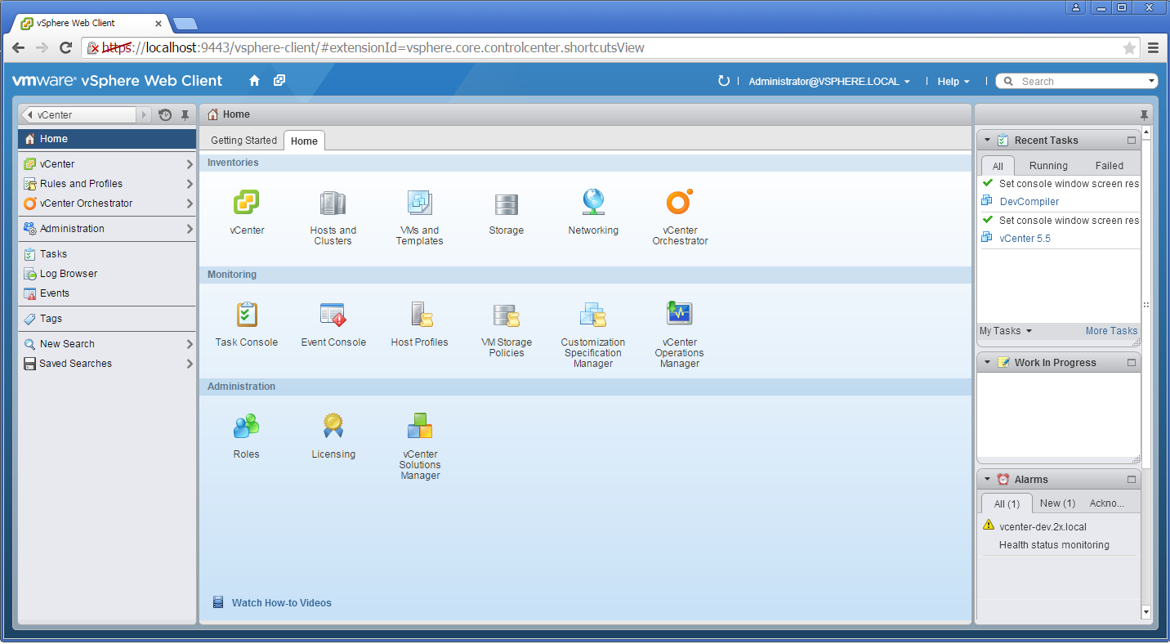Pin the right side panel
The width and height of the screenshot is (1170, 644).
click(1144, 114)
